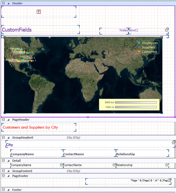Click the Employees star icon in the map legend
Image resolution: width=176 pixels, height=193 pixels.
(139, 43)
